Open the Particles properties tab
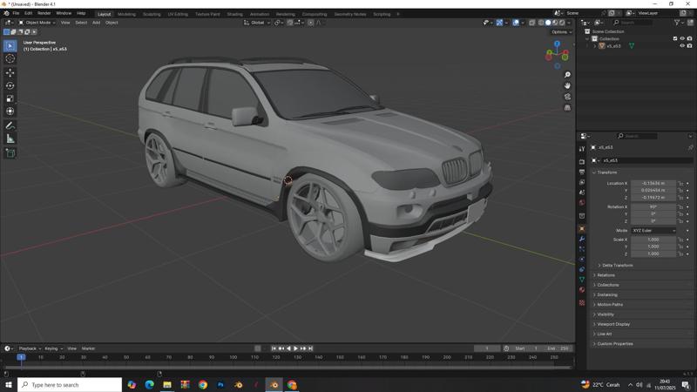This screenshot has height=392, width=697. (x=582, y=249)
